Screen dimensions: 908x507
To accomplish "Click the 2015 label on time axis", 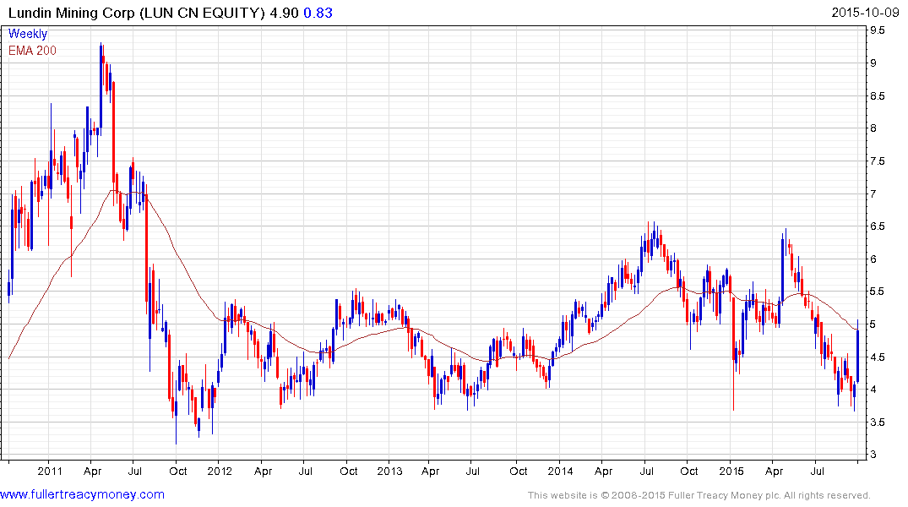I will 731,471.
